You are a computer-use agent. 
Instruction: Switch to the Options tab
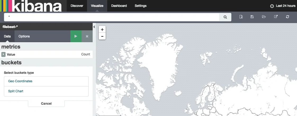tap(24, 36)
